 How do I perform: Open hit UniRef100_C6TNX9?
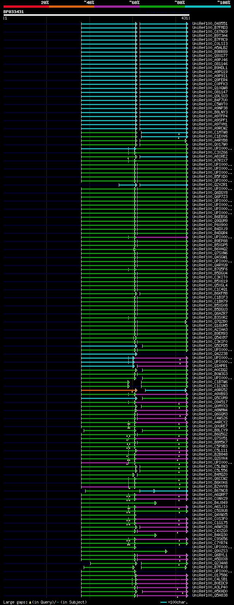coord(210,32)
